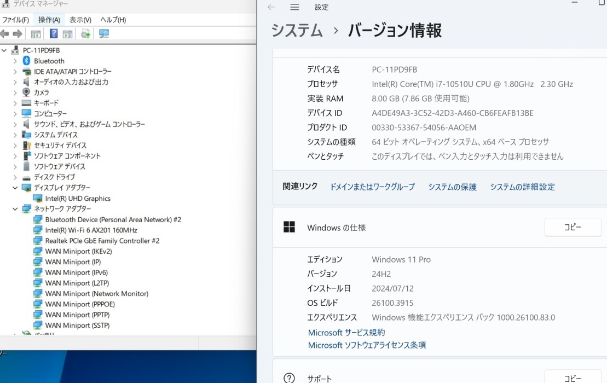Select WAN Miniport (L2TP) entry
The image size is (607, 383).
(77, 283)
